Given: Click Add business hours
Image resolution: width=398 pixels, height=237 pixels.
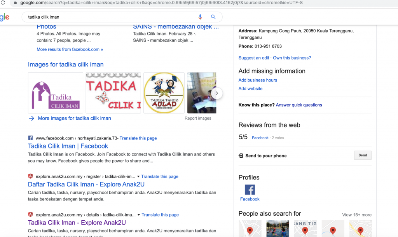Looking at the screenshot, I should coord(258,80).
